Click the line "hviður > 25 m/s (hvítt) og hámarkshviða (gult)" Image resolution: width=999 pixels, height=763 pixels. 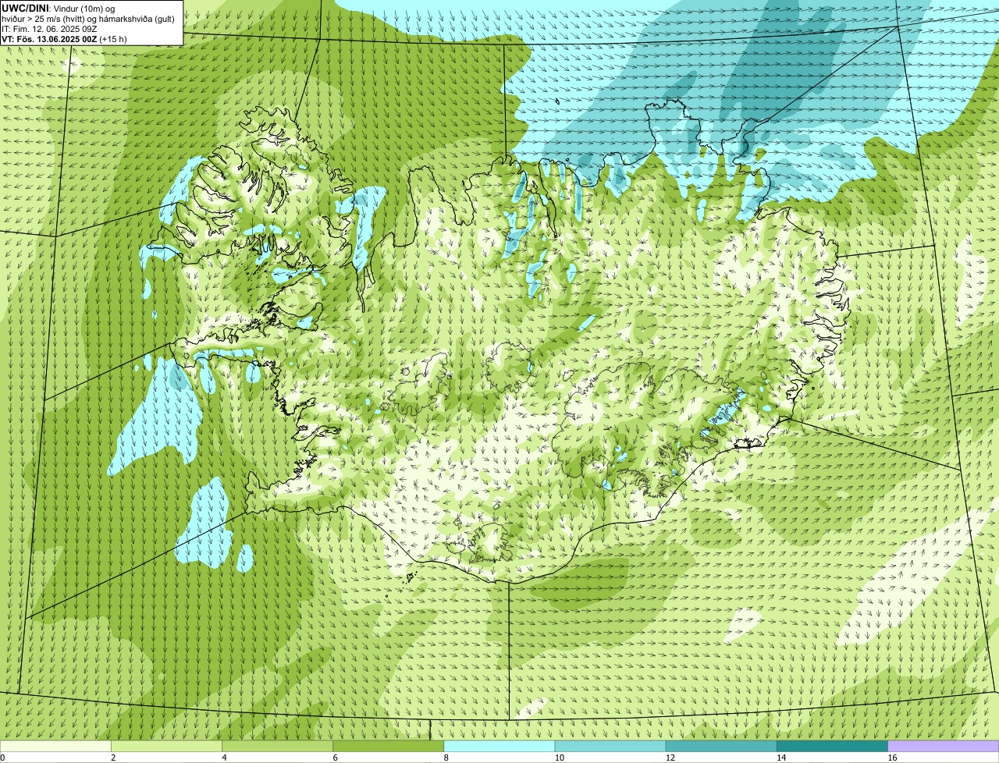[88, 18]
